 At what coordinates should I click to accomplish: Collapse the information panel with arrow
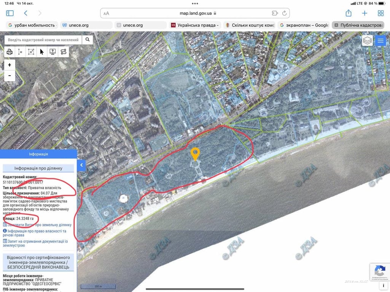(81, 165)
